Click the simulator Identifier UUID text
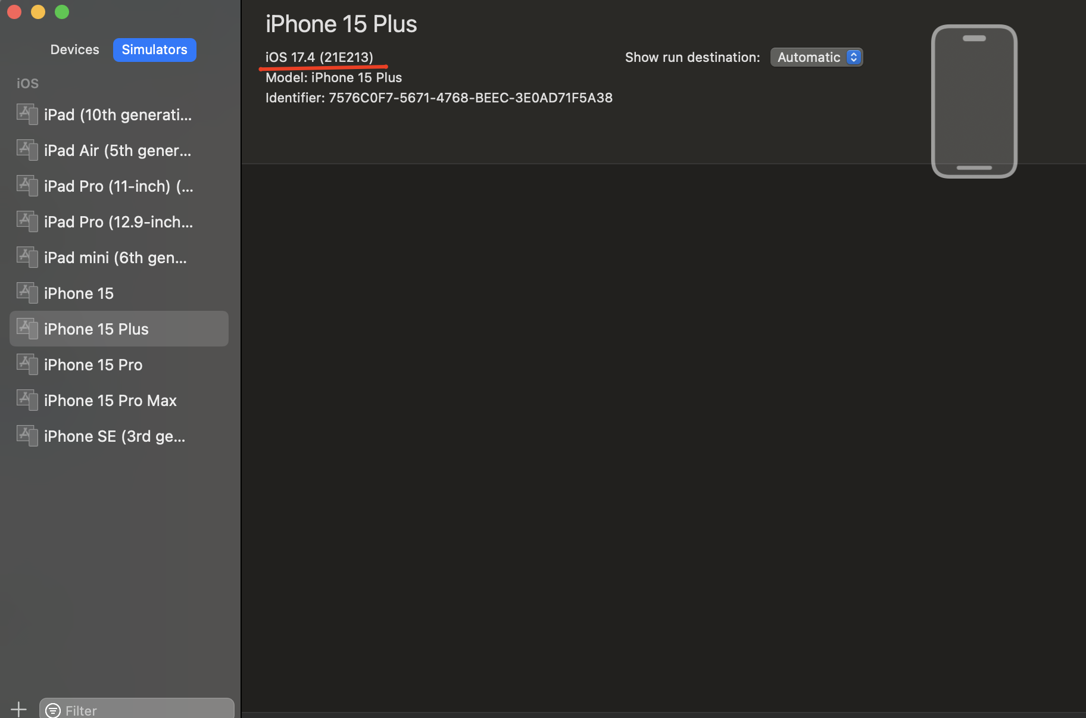The width and height of the screenshot is (1086, 718). pyautogui.click(x=470, y=98)
